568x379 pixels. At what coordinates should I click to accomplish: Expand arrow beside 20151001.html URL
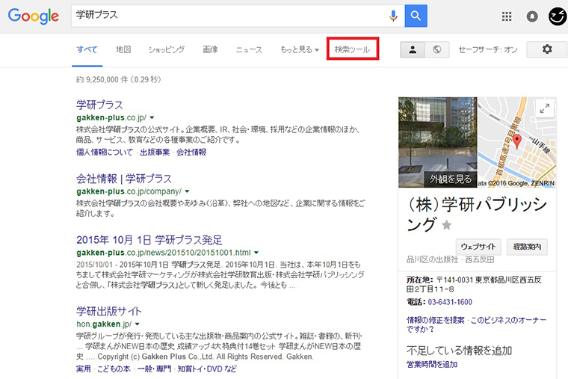pyautogui.click(x=256, y=253)
